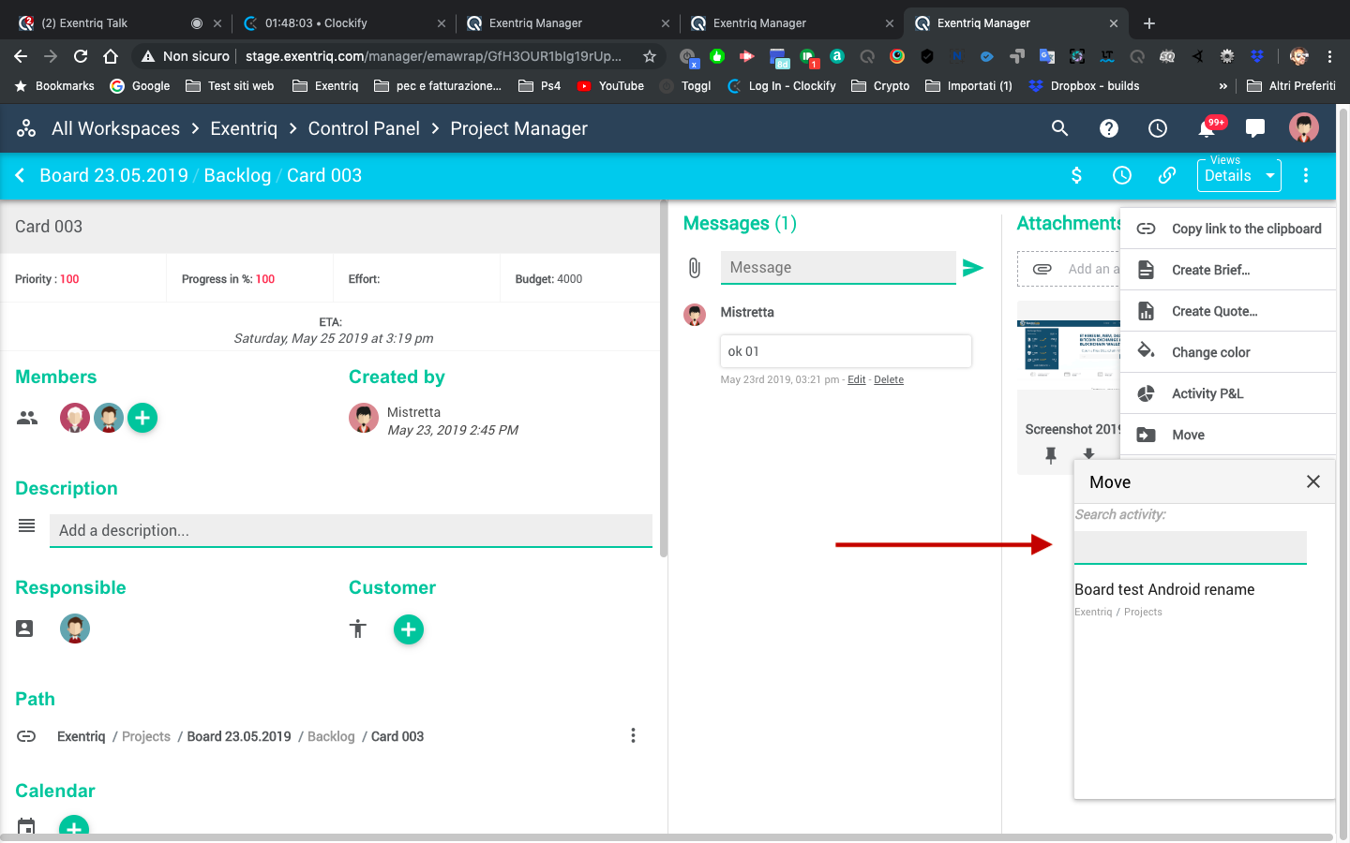
Task: Click the dollar sign budget icon
Action: pyautogui.click(x=1076, y=175)
